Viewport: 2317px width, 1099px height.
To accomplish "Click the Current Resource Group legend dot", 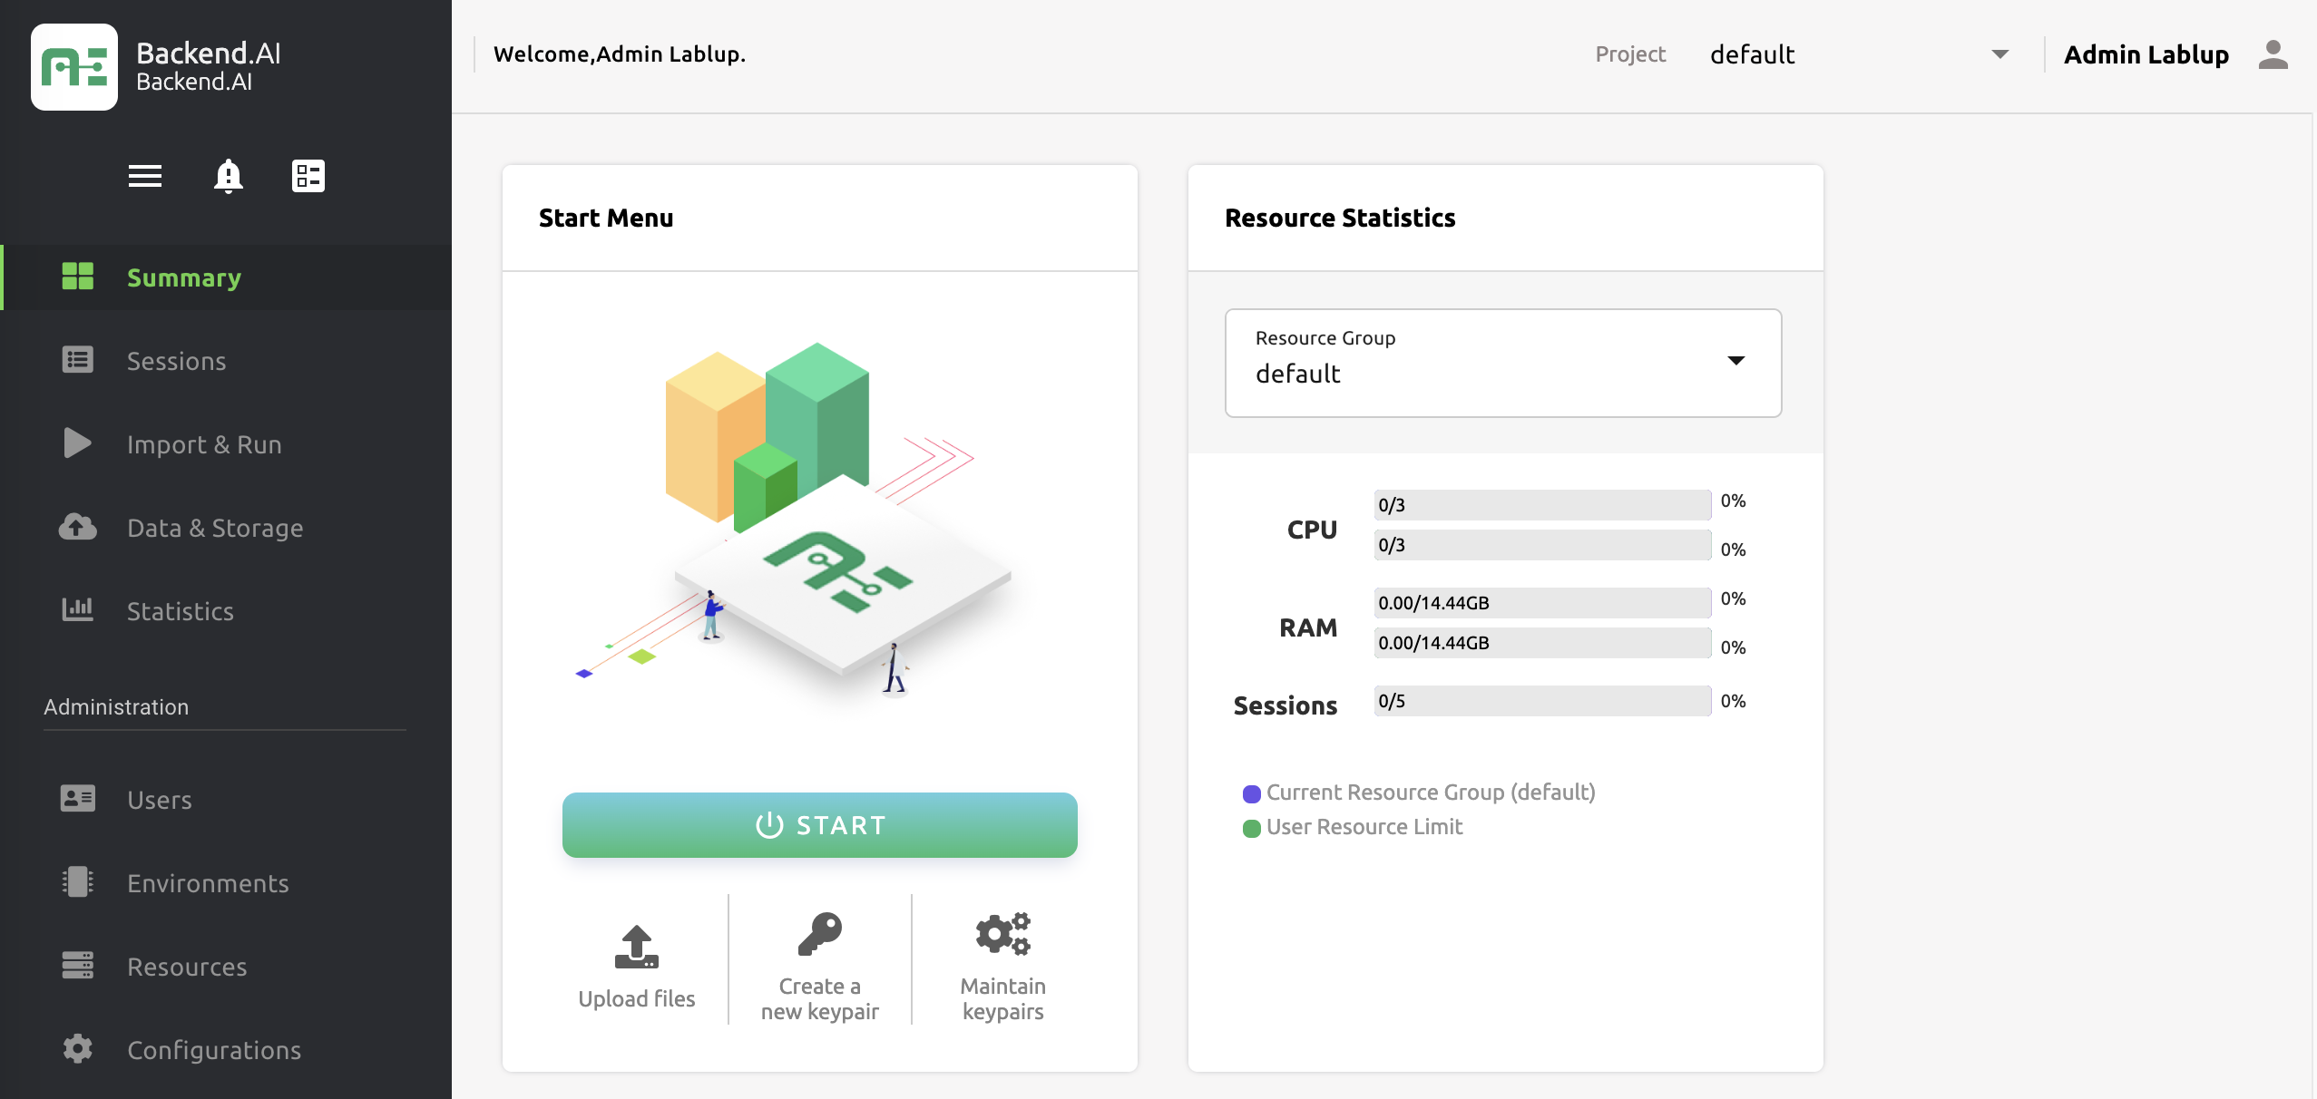I will (1252, 793).
